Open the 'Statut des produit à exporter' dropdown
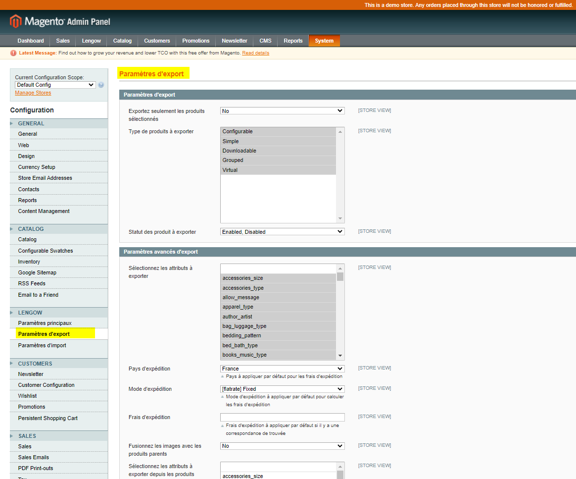576x479 pixels. coord(283,232)
